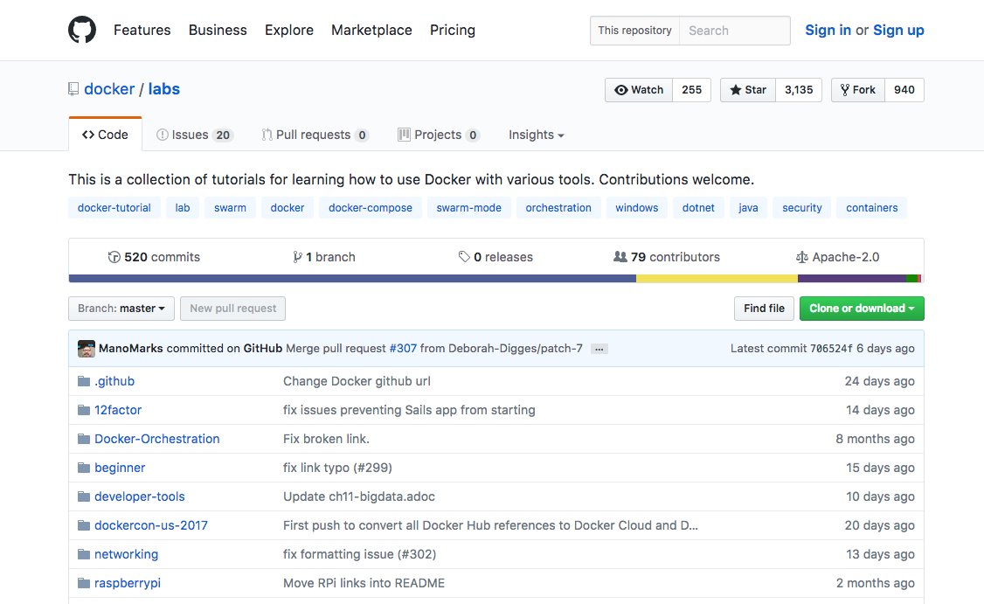
Task: View the 1 branch list
Action: (324, 257)
